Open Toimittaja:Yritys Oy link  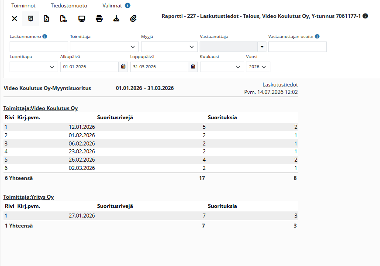(28, 197)
